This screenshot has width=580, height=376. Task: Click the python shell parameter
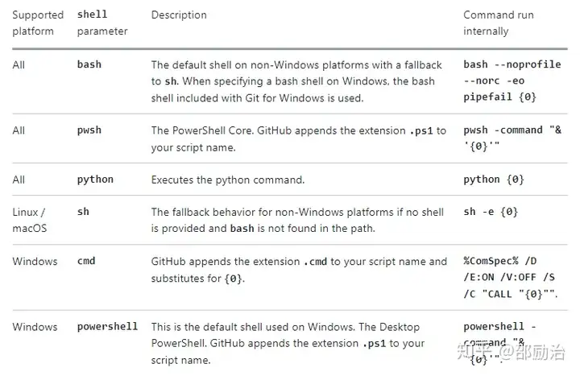[95, 180]
